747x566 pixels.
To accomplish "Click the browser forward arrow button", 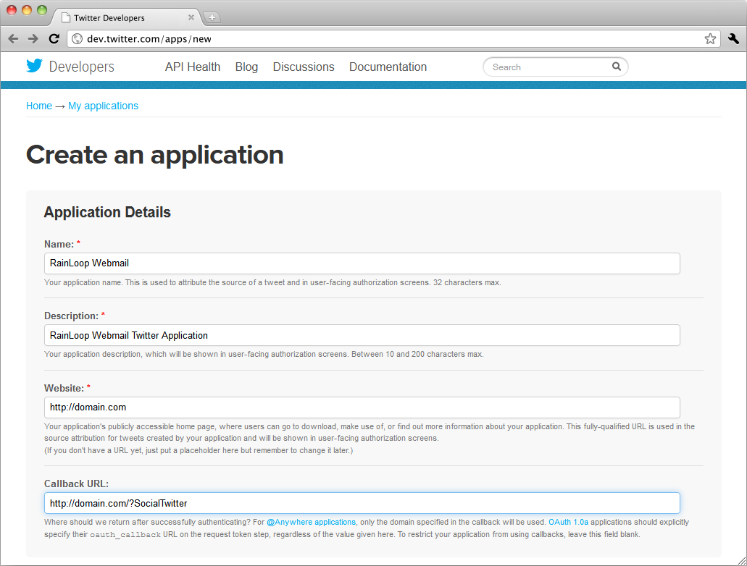I will [x=33, y=39].
